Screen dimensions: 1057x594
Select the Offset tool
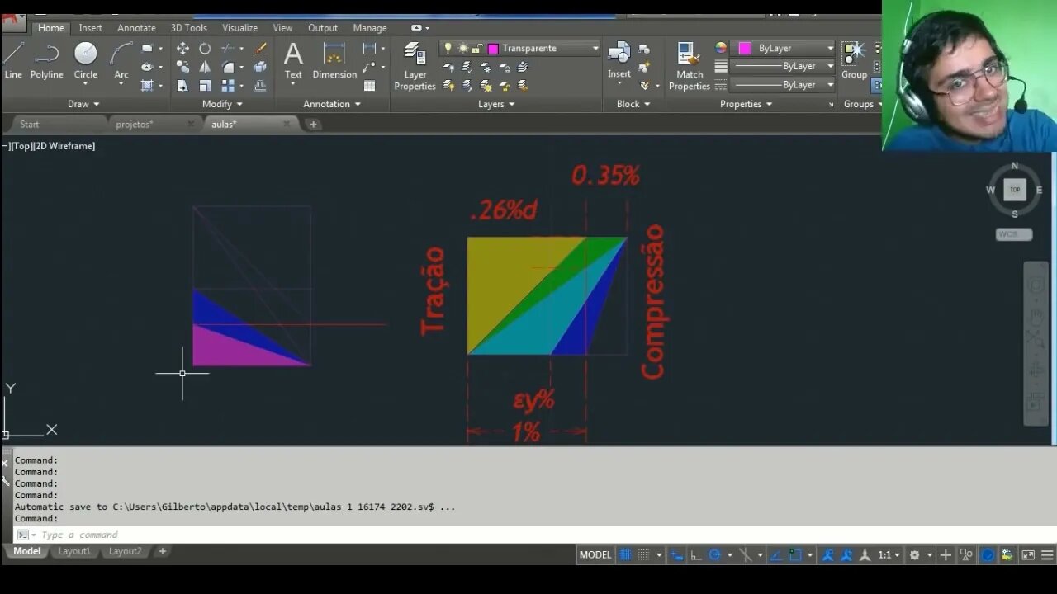(x=260, y=85)
